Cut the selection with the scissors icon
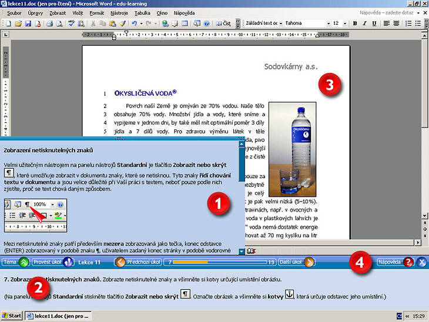Image resolution: width=429 pixels, height=322 pixels. [93, 24]
